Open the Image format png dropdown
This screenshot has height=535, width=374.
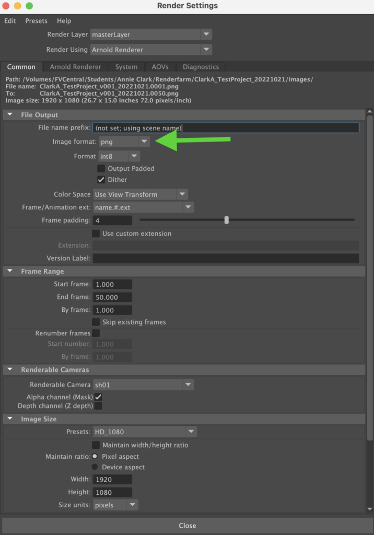(x=124, y=142)
